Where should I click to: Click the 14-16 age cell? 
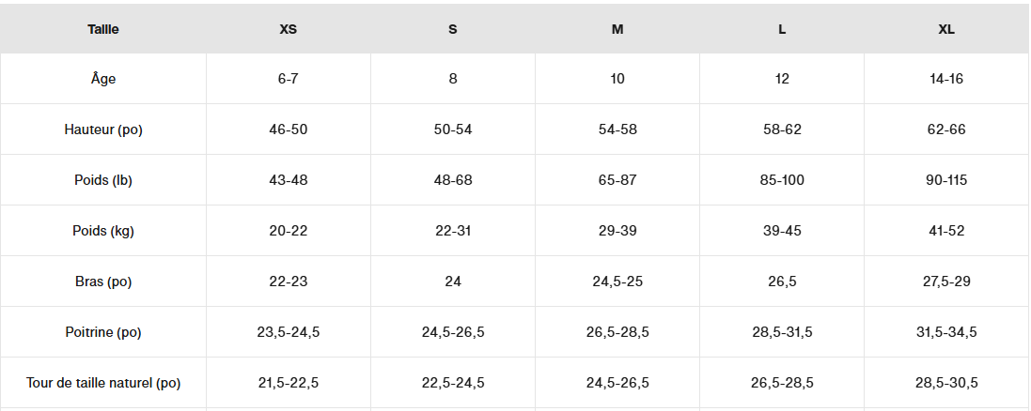coord(946,79)
